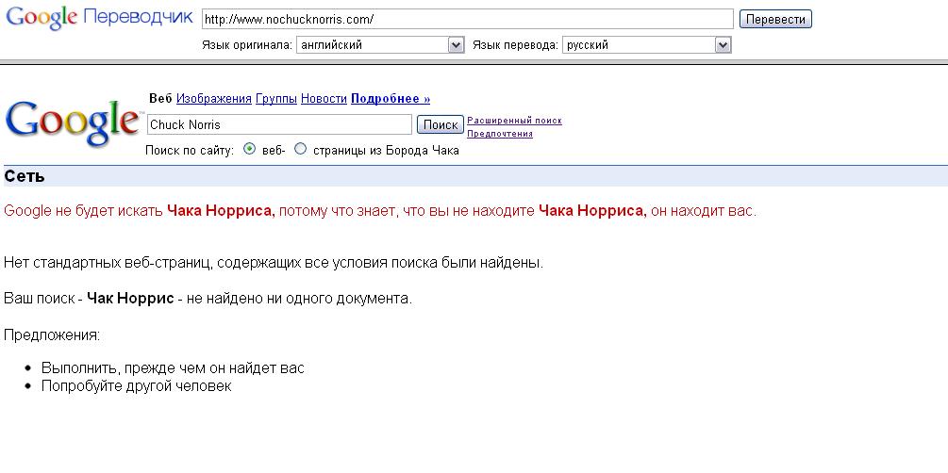Focus the Chuck Norris search field

click(x=279, y=124)
